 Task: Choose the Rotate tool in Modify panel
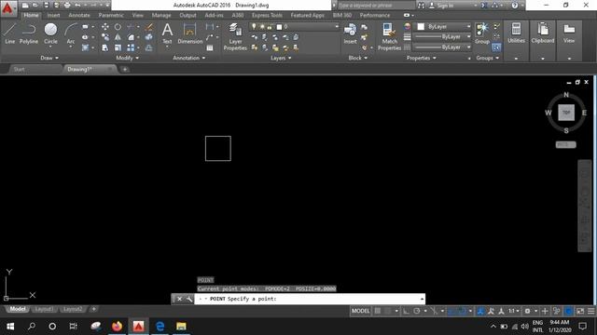[118, 27]
